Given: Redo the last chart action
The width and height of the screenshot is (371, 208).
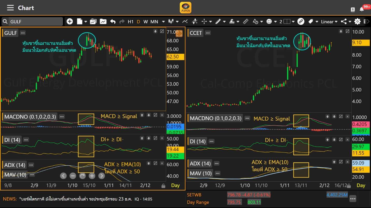Looking at the screenshot, I should (122, 21).
